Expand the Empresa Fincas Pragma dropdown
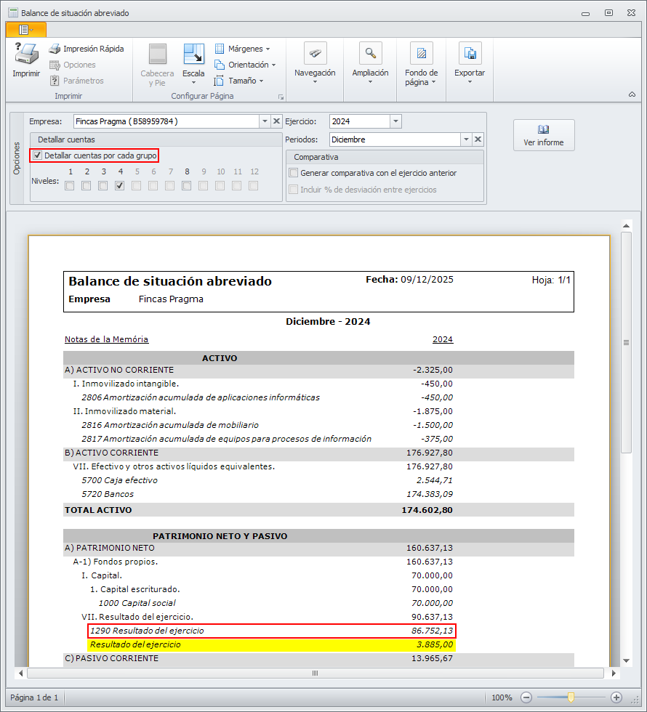The height and width of the screenshot is (712, 647). click(x=265, y=121)
